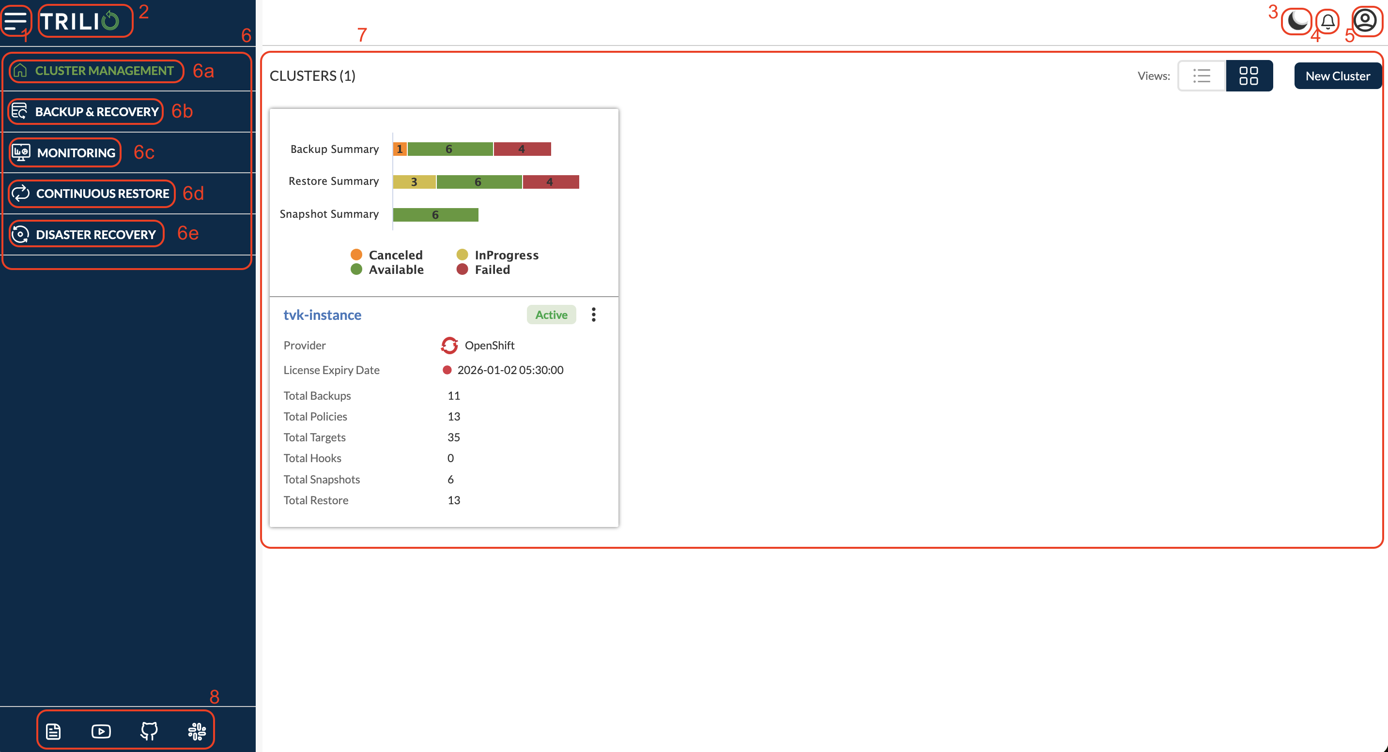Switch to list view of clusters
1388x752 pixels.
click(1202, 76)
